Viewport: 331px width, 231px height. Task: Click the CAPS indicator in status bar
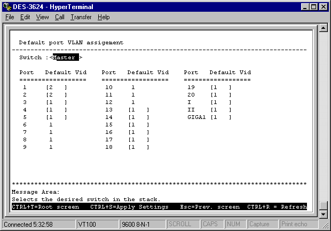pyautogui.click(x=210, y=224)
